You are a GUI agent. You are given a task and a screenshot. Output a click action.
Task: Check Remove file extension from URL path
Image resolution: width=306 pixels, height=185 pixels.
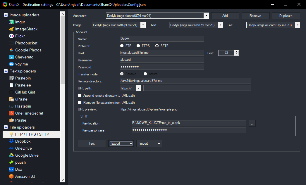[80, 103]
